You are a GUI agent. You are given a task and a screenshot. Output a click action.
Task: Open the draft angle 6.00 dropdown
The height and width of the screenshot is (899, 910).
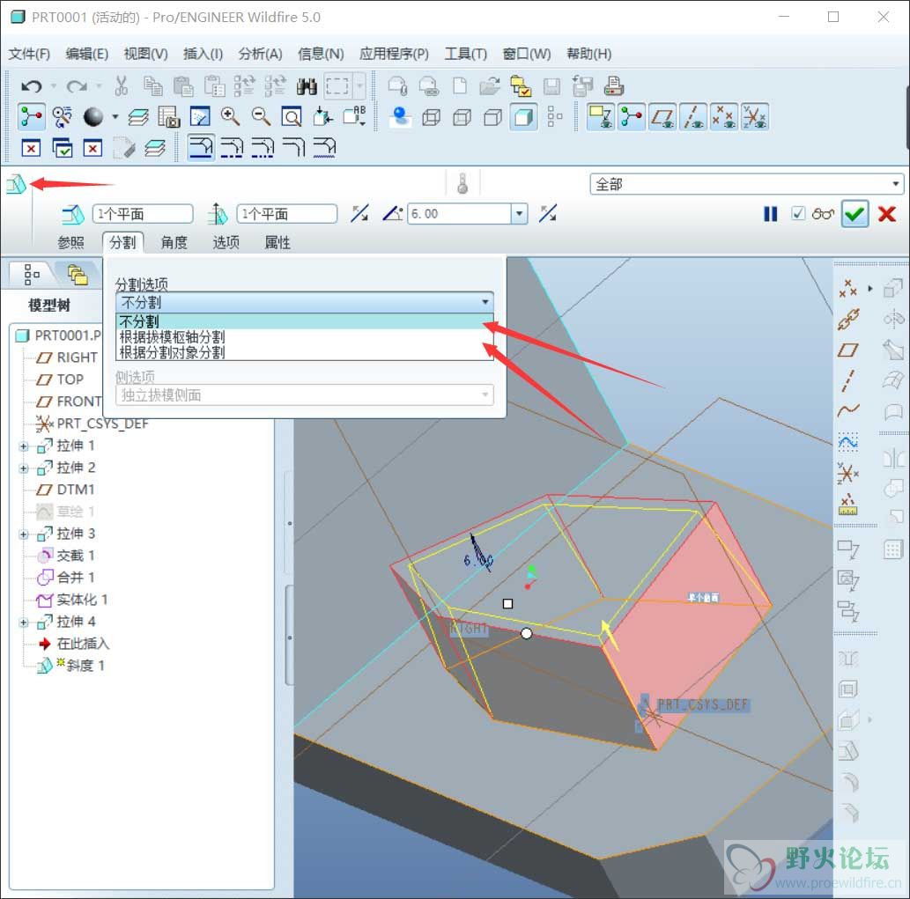point(520,214)
